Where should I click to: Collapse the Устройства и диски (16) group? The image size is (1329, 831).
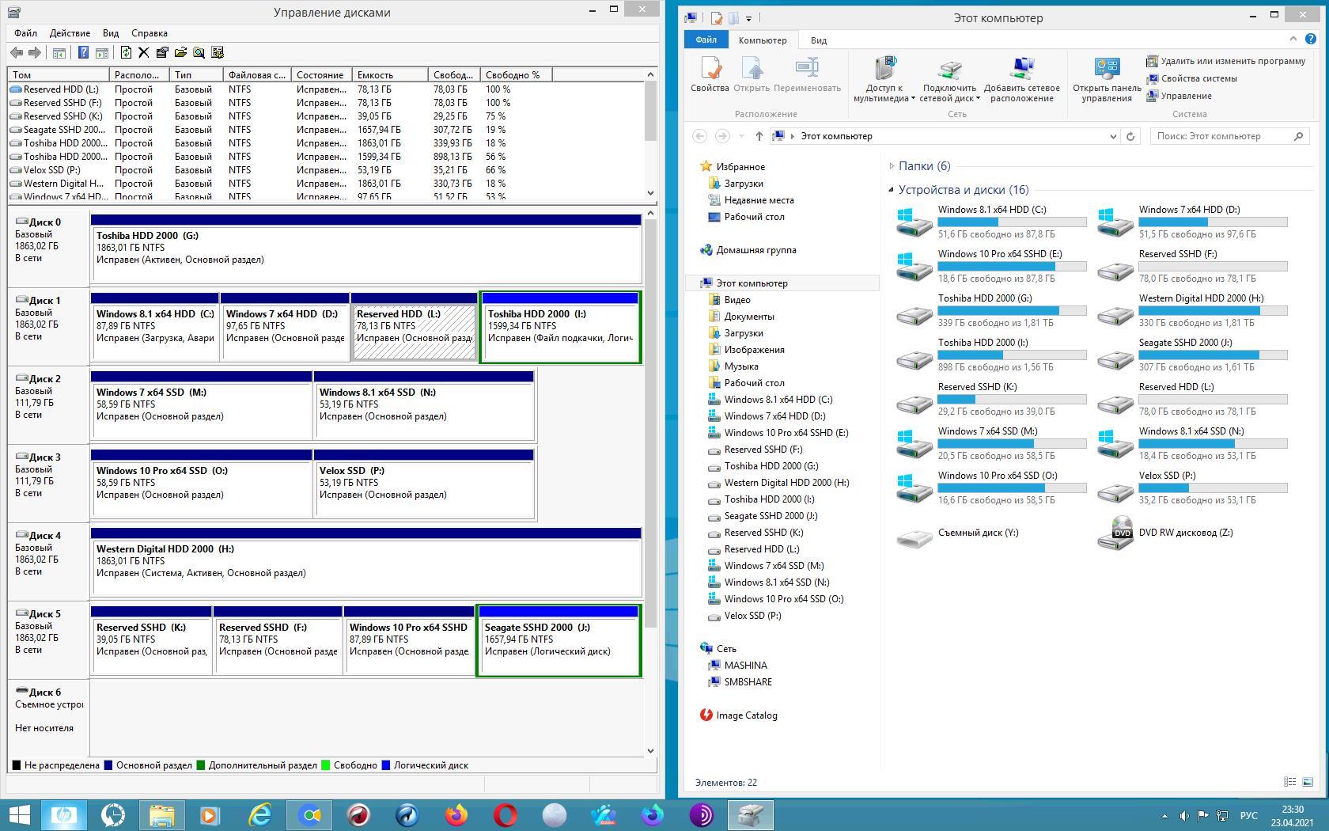(892, 190)
